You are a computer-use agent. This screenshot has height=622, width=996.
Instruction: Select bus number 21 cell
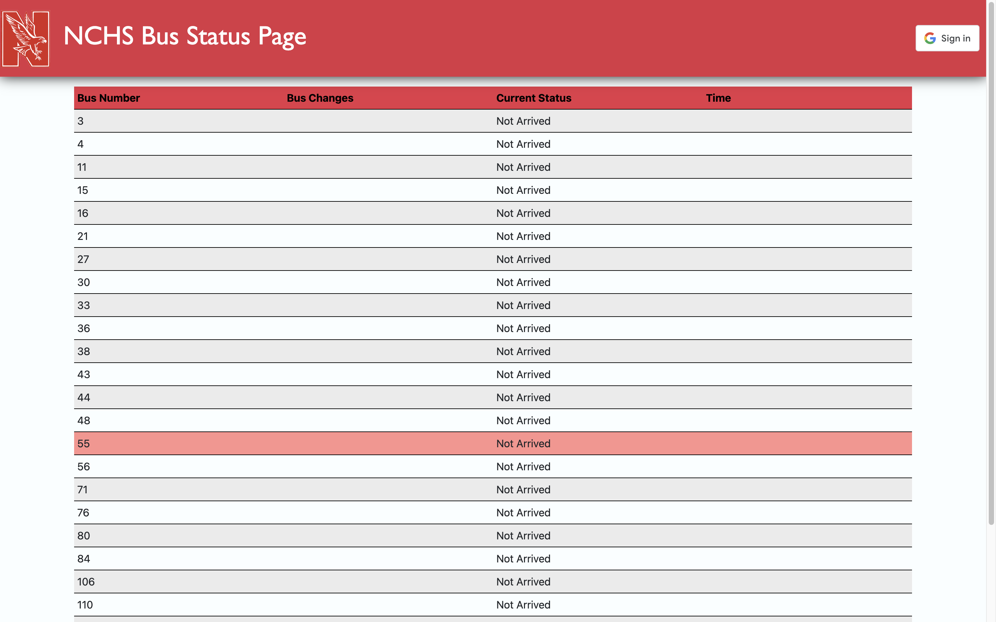[x=83, y=236]
